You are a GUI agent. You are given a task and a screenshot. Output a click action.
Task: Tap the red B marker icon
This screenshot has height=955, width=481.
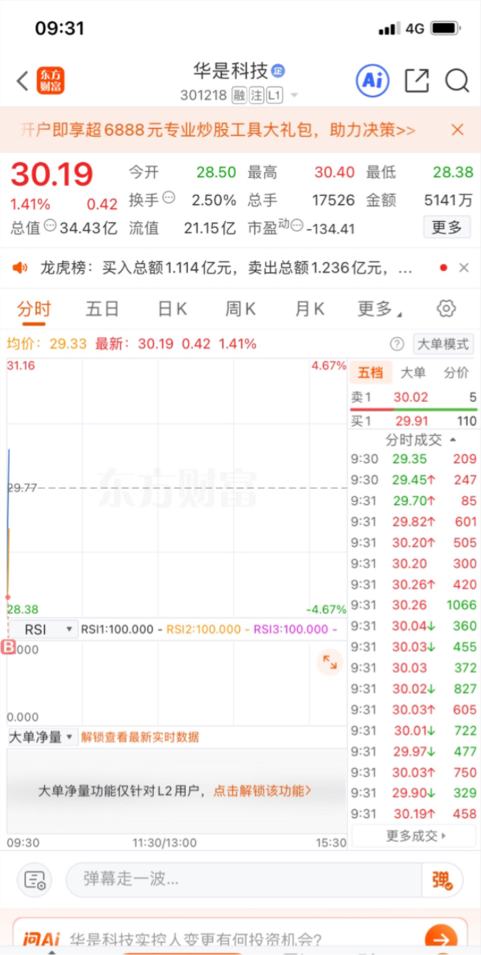(8, 647)
